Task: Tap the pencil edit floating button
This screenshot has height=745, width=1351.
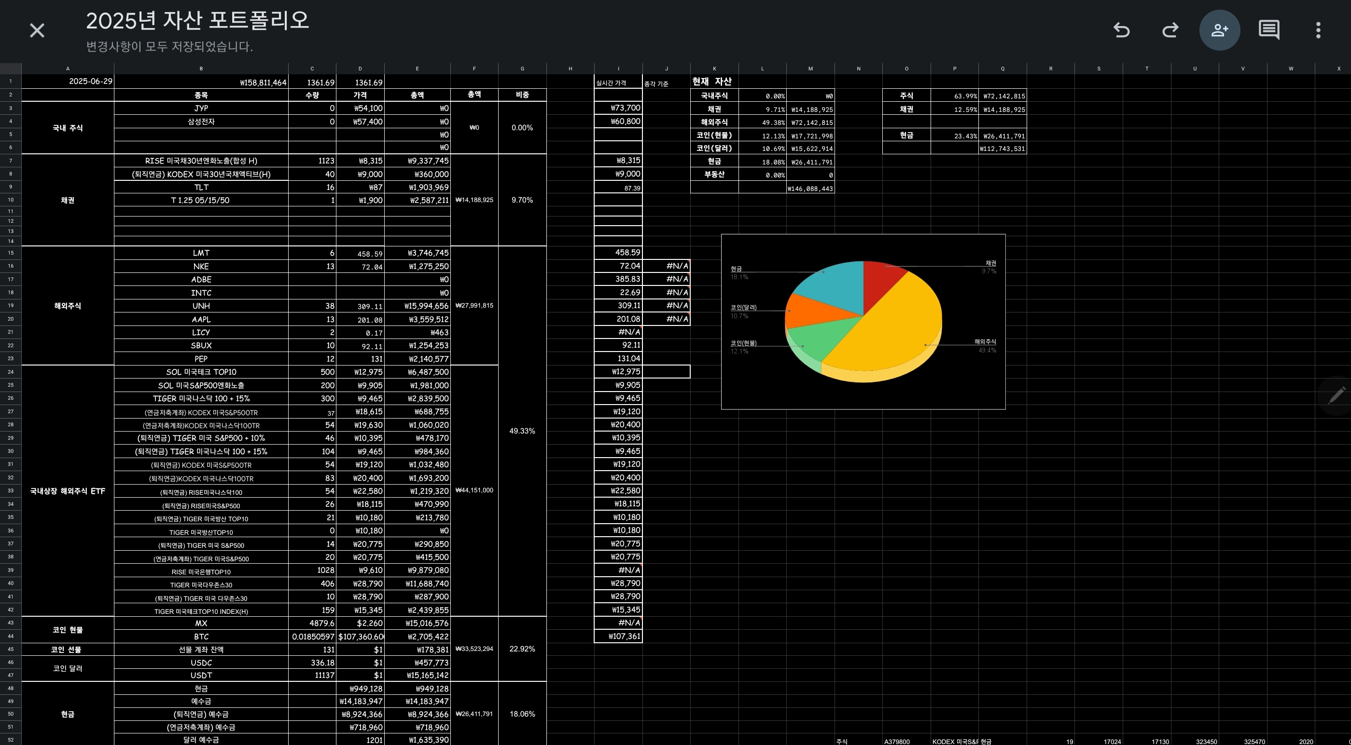Action: 1337,394
